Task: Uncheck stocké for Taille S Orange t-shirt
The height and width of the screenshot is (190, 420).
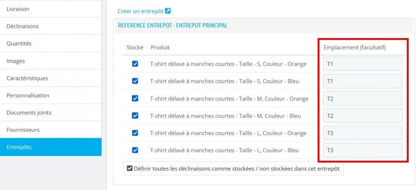Action: [x=135, y=64]
